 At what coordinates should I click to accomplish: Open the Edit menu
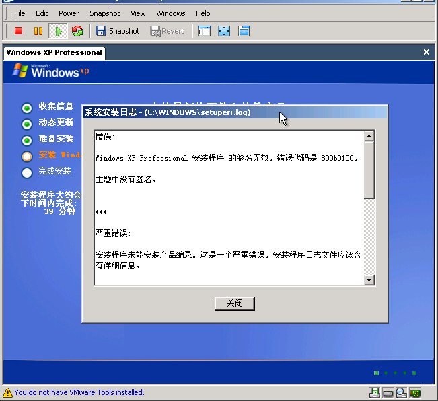(x=42, y=13)
